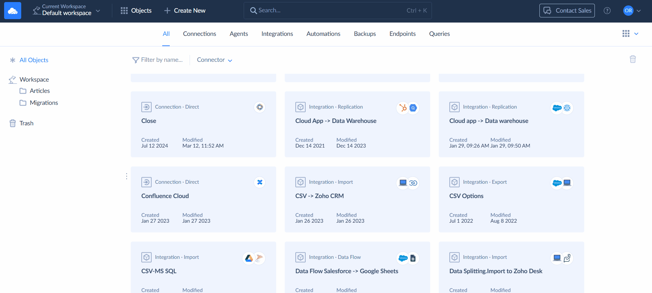The width and height of the screenshot is (652, 293).
Task: Click the filter funnel icon
Action: 136,60
